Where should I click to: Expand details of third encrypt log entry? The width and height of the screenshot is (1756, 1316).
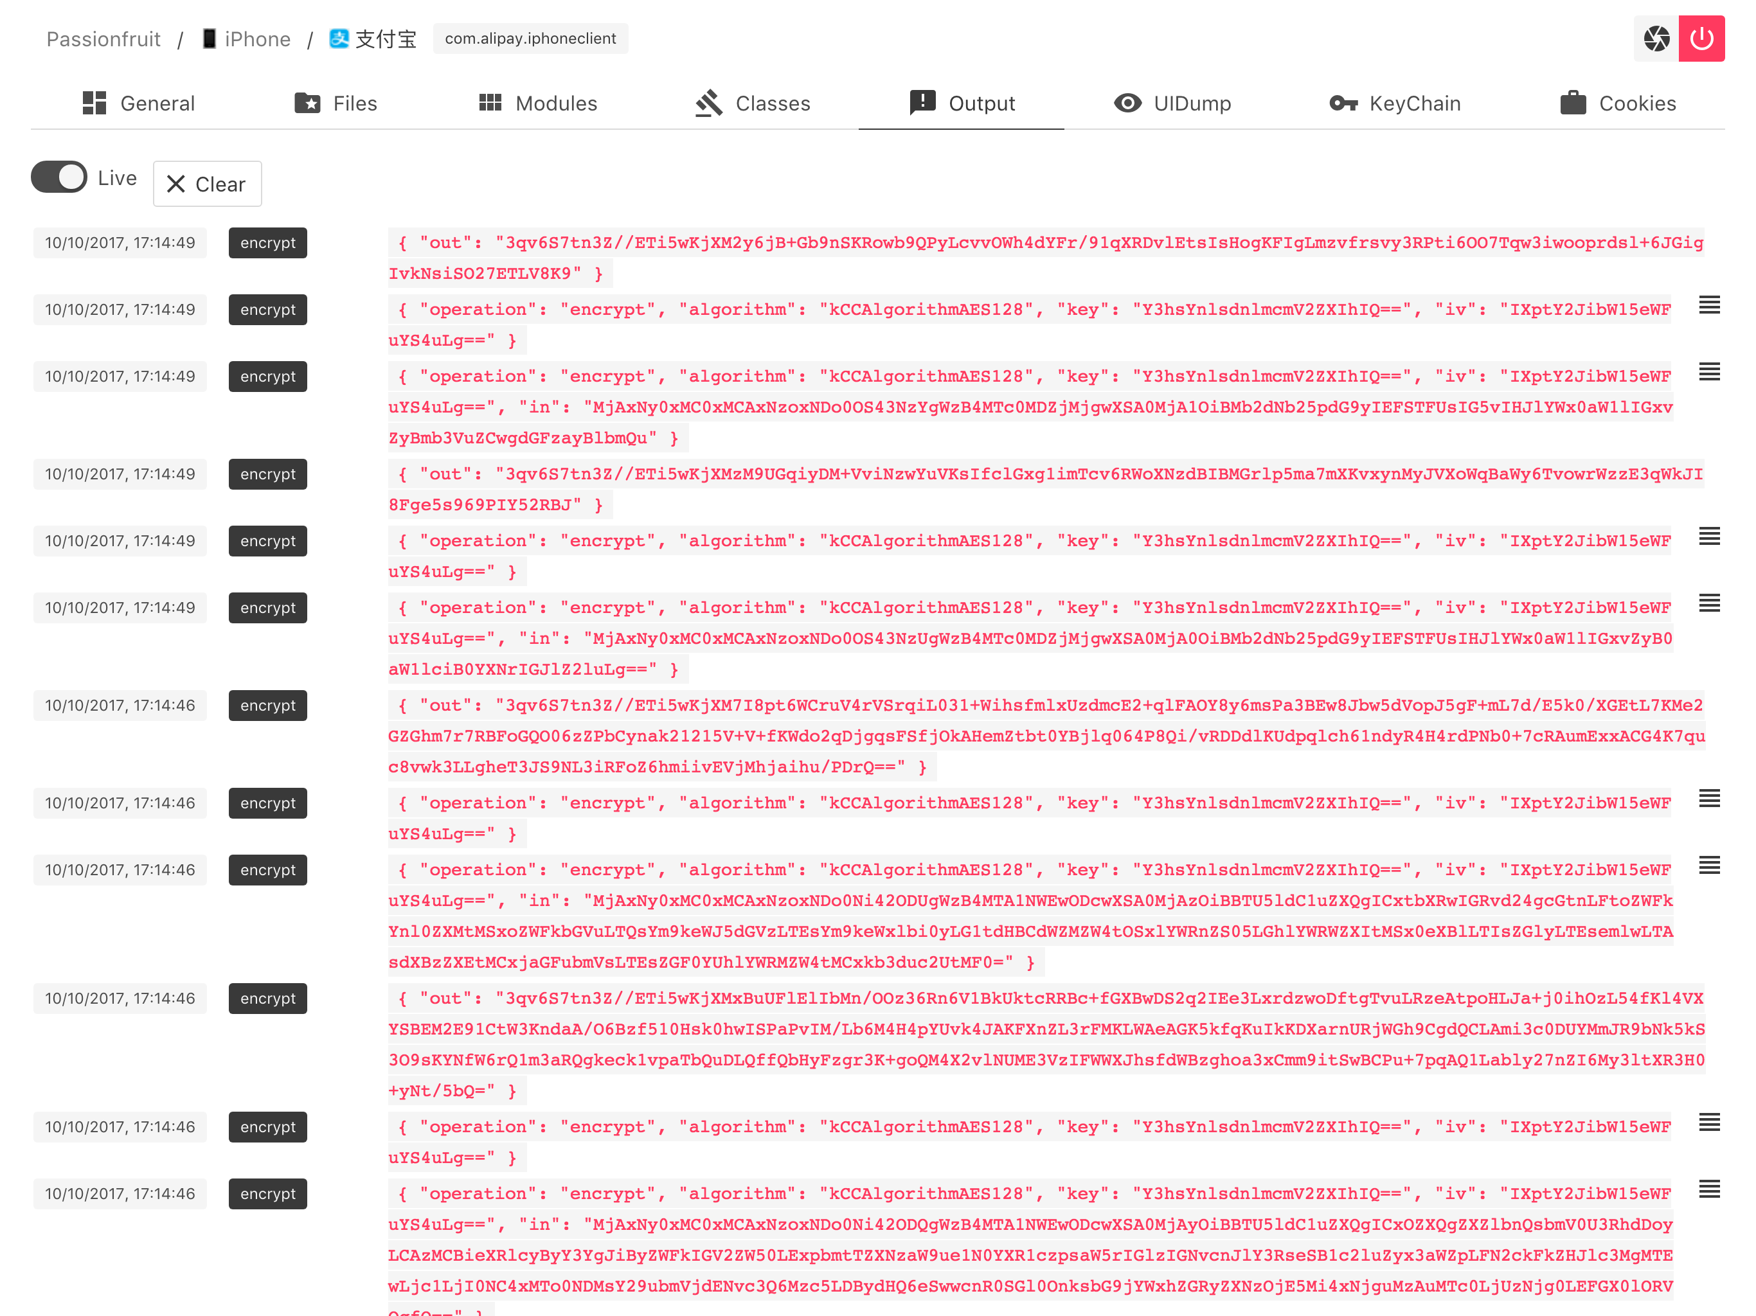coord(1709,371)
